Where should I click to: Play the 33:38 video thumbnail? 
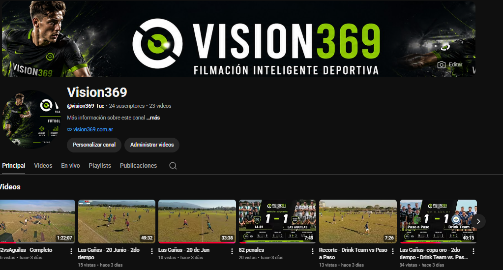pyautogui.click(x=197, y=221)
